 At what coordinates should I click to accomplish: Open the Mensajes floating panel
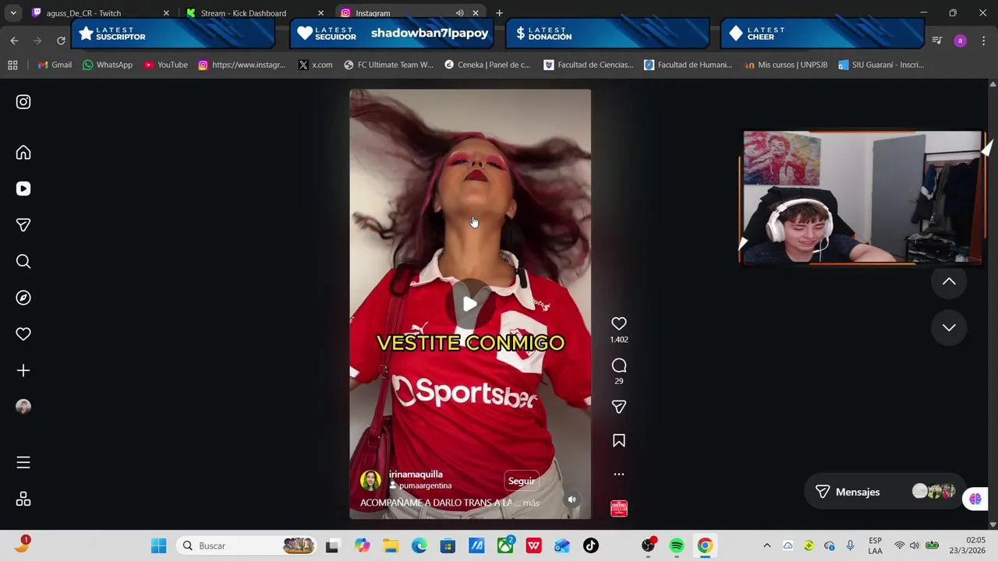tap(885, 492)
